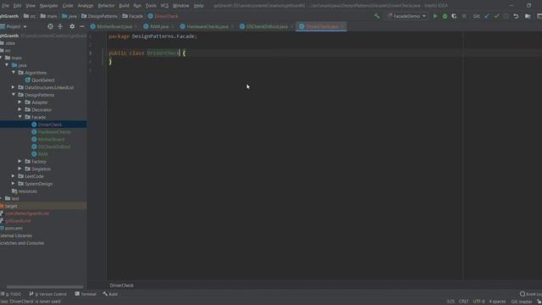This screenshot has width=542, height=305.
Task: Click the Git Commit green checkmark
Action: coord(497,16)
